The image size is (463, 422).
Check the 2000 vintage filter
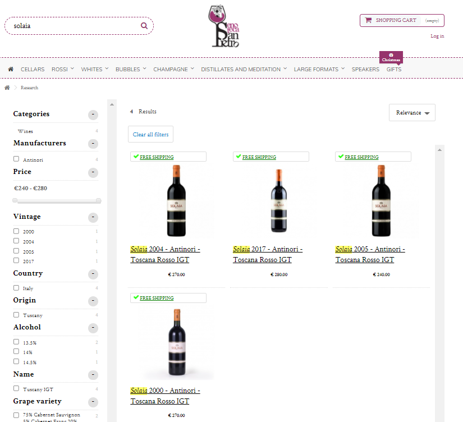click(x=16, y=231)
